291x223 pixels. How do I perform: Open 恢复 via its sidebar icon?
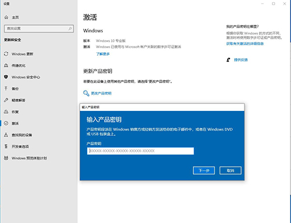tap(6, 111)
